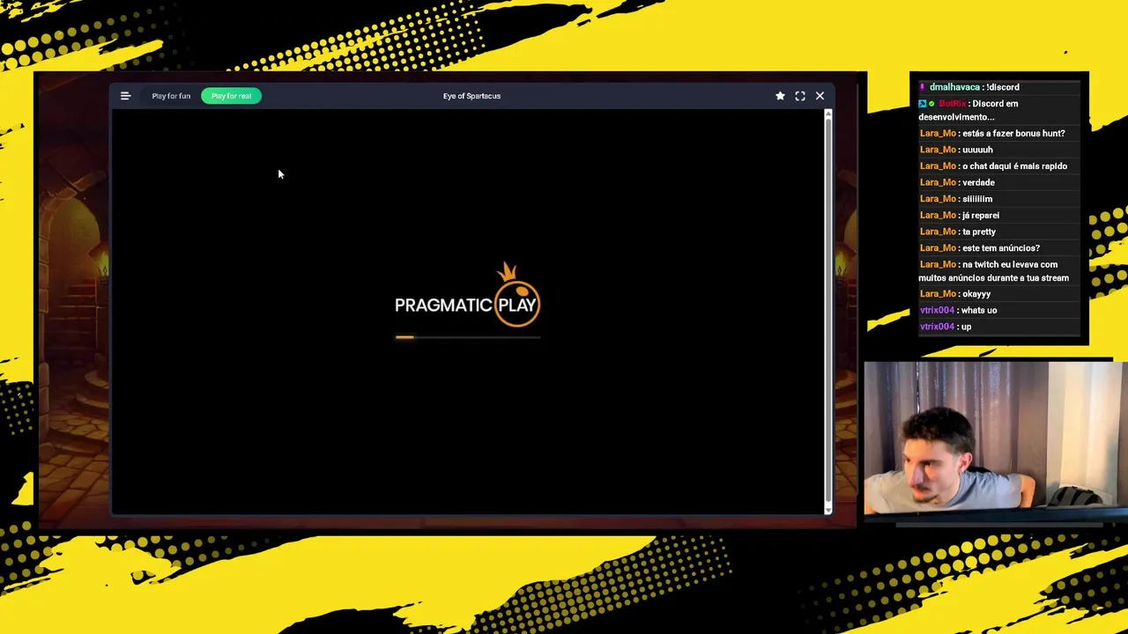Click the 'okayyy' chat message

976,294
